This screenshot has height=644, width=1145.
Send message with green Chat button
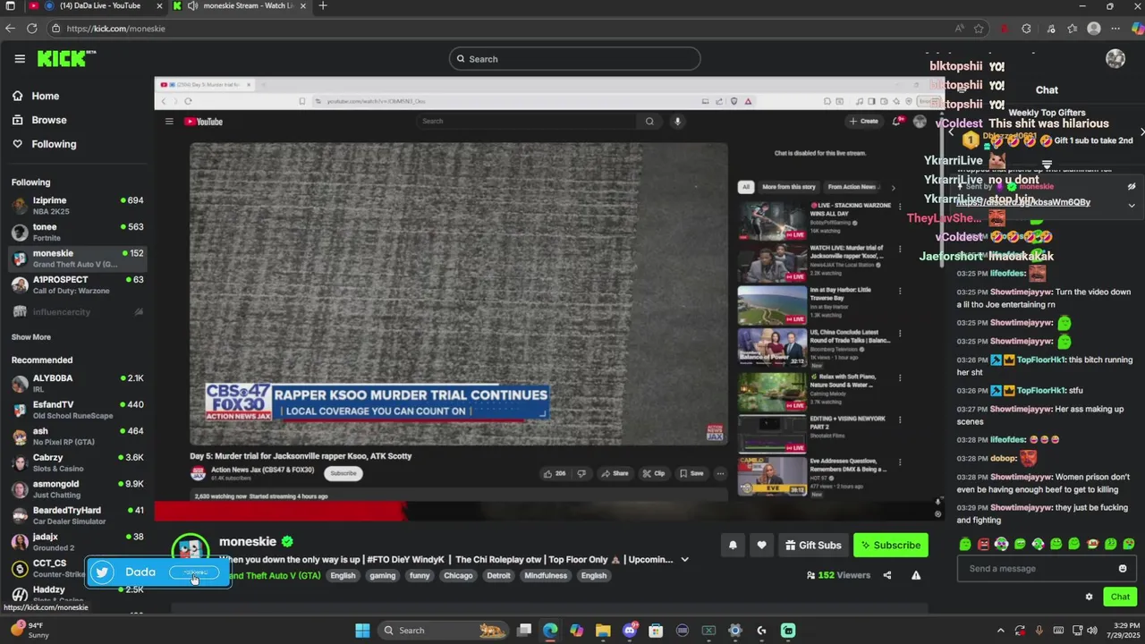pos(1120,597)
